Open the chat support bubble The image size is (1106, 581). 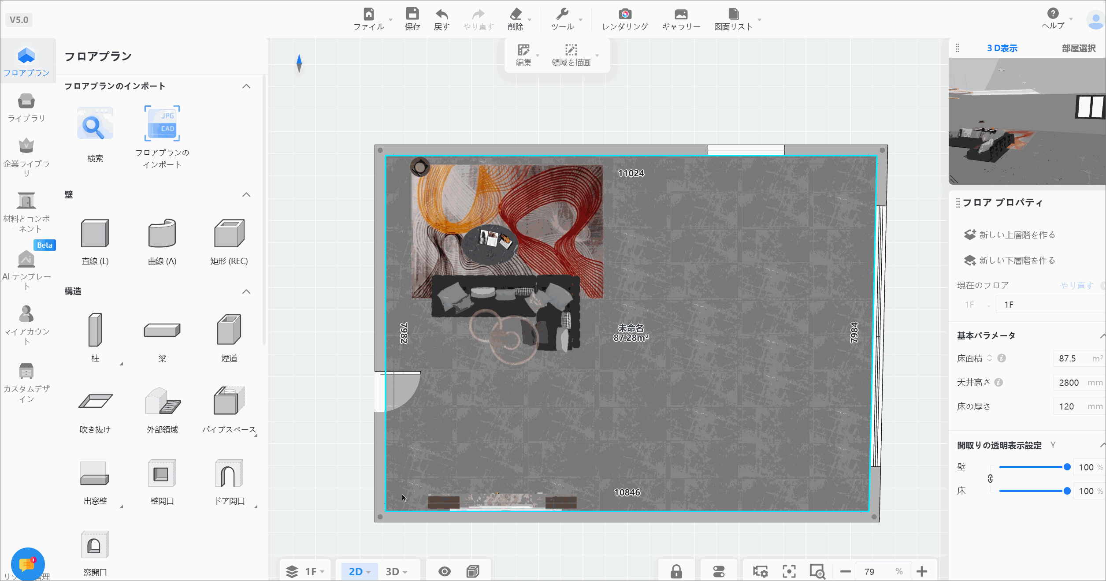click(28, 564)
